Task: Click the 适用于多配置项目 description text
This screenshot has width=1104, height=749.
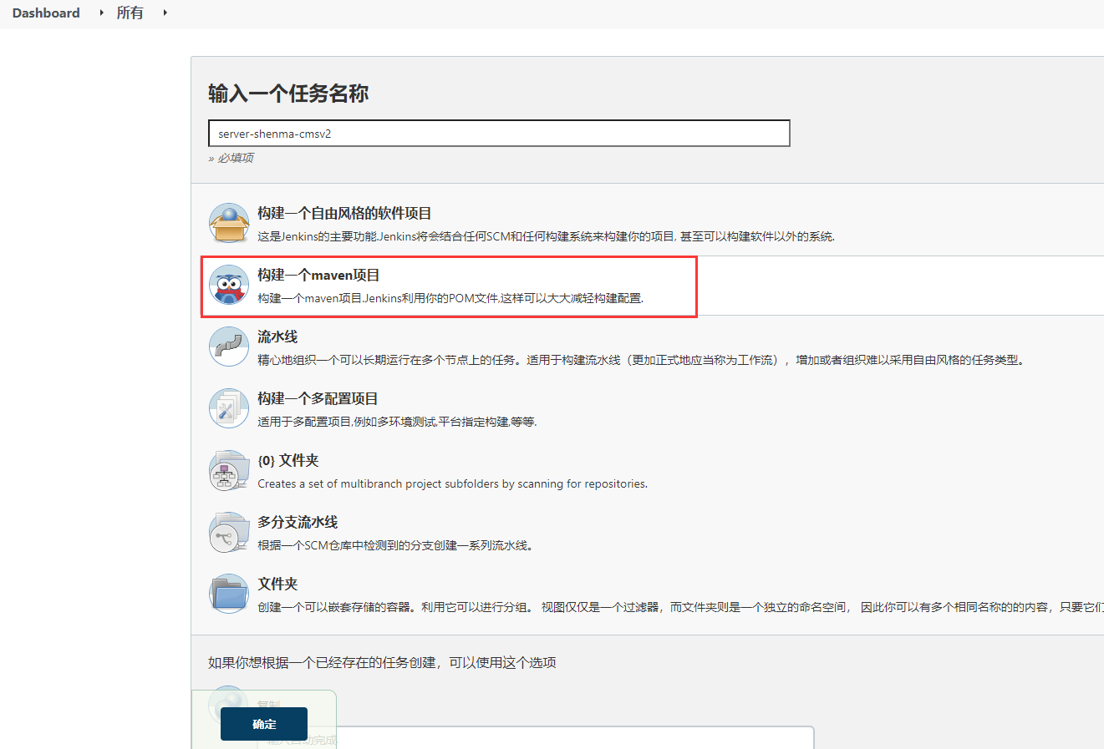Action: click(397, 422)
